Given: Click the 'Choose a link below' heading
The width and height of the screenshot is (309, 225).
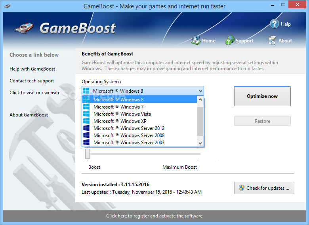Looking at the screenshot, I should 34,55.
